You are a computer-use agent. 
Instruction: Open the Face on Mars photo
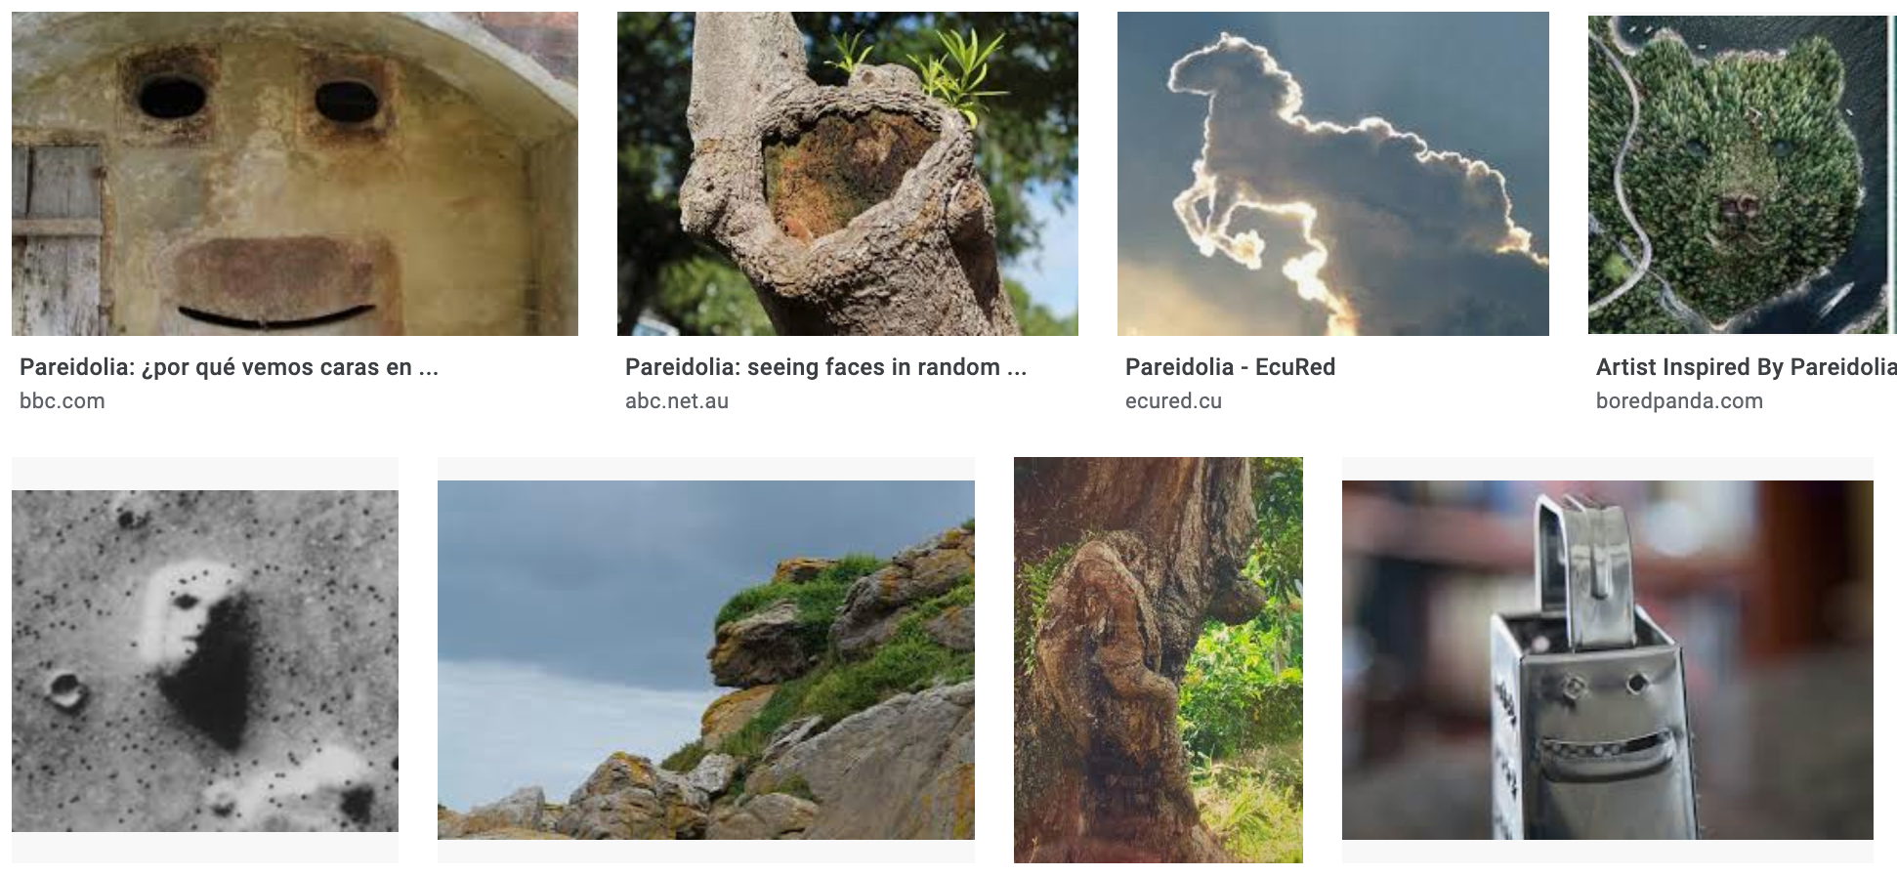point(205,661)
